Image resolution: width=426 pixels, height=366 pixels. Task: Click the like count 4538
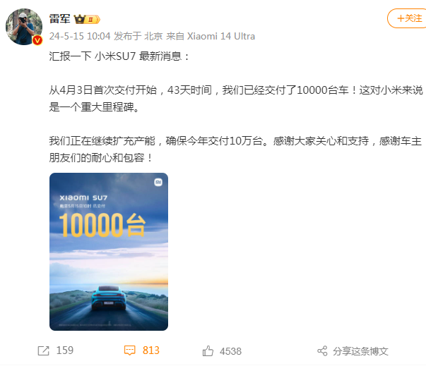pos(230,351)
